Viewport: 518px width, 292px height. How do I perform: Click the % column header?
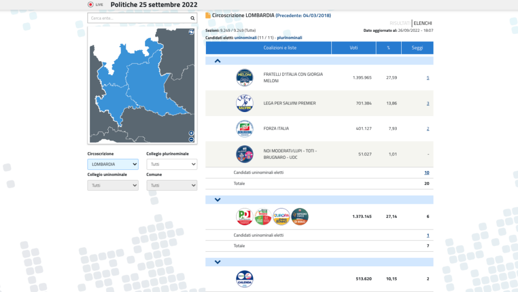click(x=388, y=48)
